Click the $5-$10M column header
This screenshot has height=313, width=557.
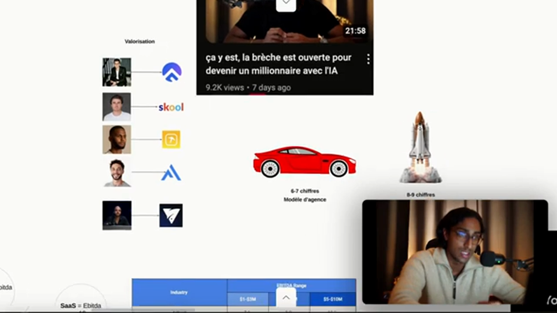click(x=333, y=299)
